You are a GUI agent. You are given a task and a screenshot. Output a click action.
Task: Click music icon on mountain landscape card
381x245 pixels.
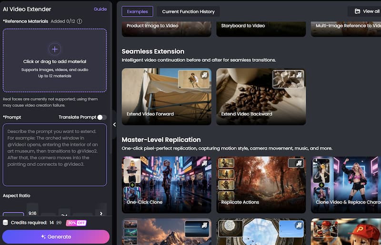click(204, 225)
